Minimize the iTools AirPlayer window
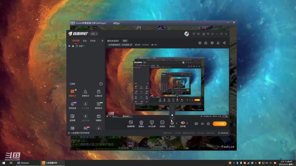The image size is (296, 166). 228,23
